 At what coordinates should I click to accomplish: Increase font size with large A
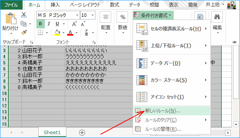pos(74,24)
